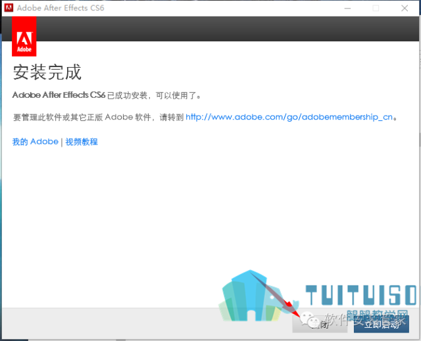This screenshot has width=421, height=341.
Task: Click the Adobe logo in header
Action: [24, 36]
